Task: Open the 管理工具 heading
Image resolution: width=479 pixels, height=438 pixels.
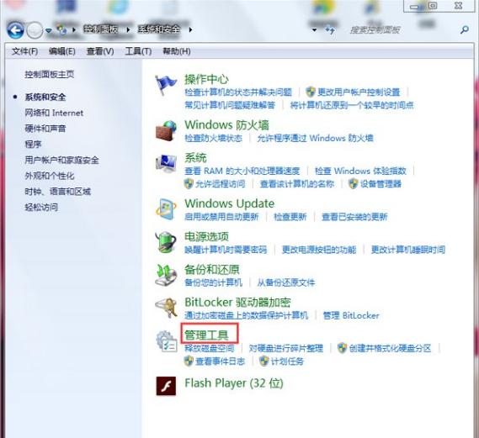Action: 206,335
